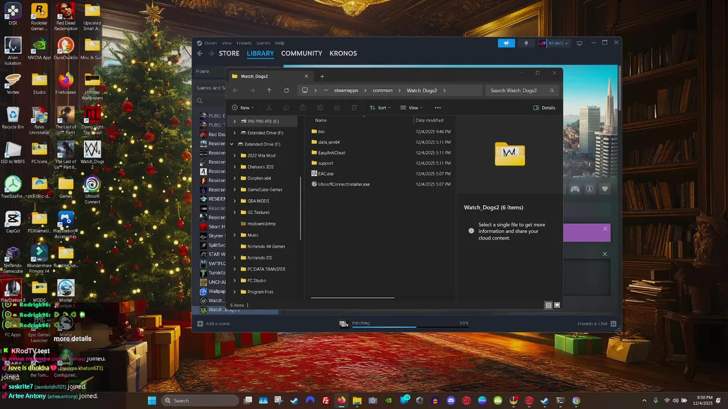Expand the Program Files folder tree node

tap(235, 291)
